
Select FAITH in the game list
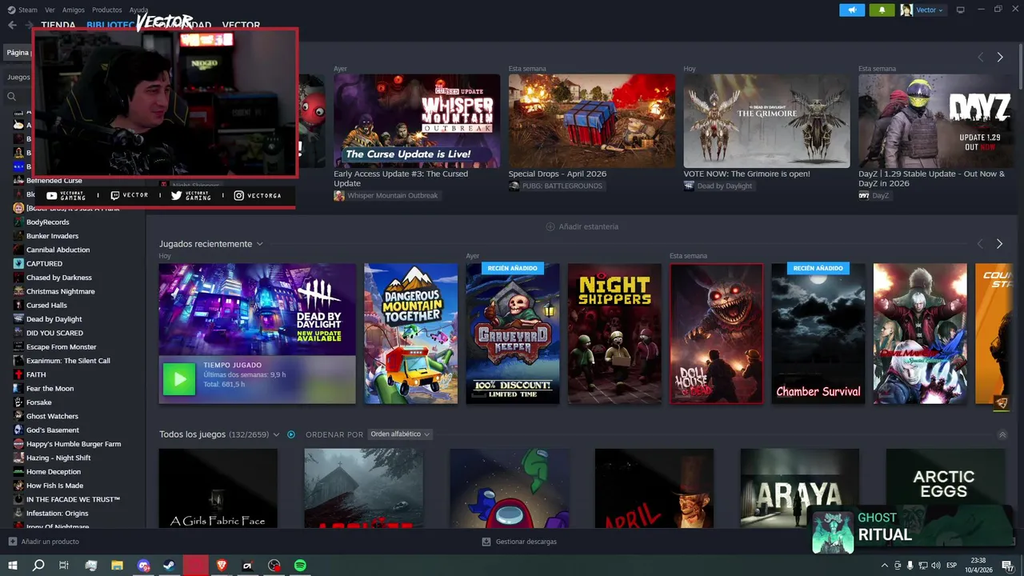(x=36, y=374)
